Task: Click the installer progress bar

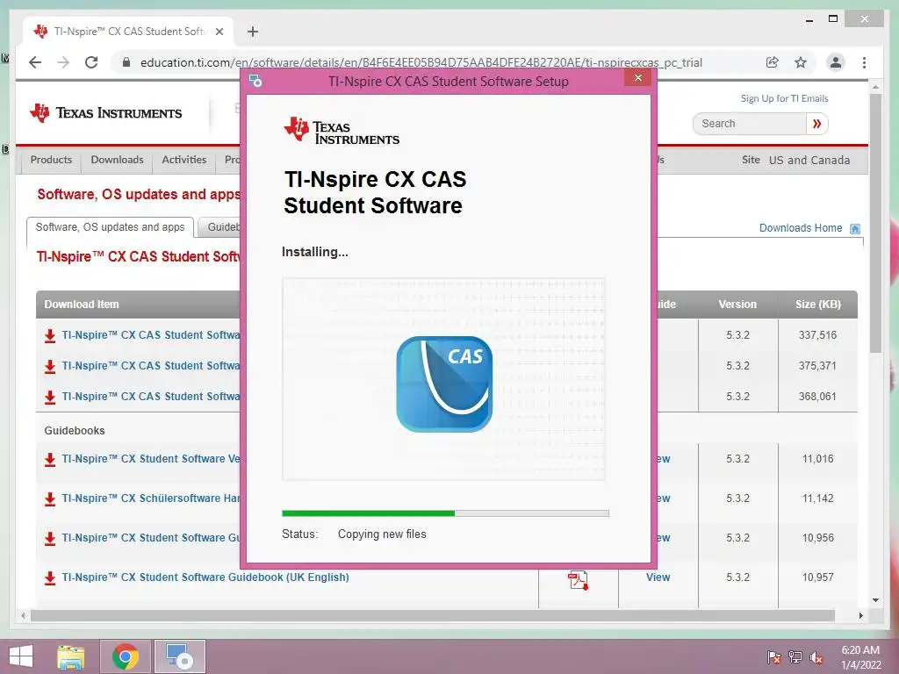Action: coord(445,513)
